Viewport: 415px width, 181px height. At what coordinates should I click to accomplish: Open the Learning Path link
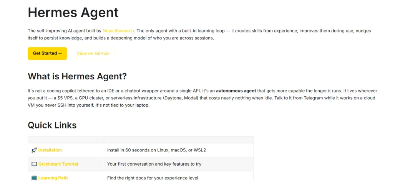[53, 178]
